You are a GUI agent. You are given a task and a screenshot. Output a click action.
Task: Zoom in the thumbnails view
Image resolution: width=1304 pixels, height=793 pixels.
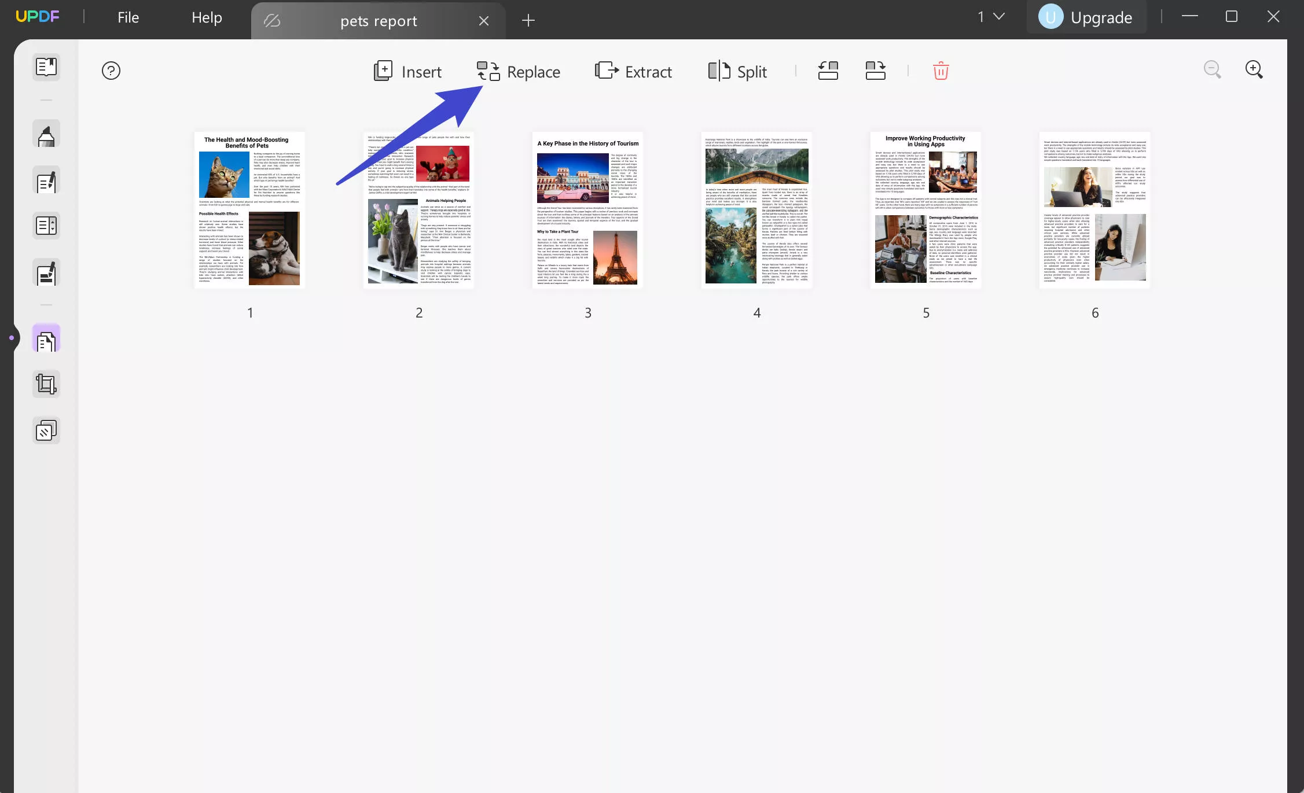1254,69
